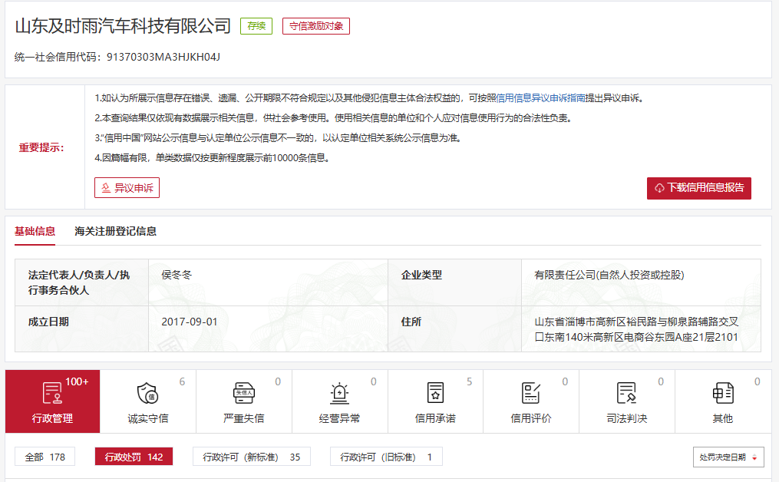Click the 100+ count on 行政管理
The width and height of the screenshot is (779, 482).
click(x=77, y=381)
